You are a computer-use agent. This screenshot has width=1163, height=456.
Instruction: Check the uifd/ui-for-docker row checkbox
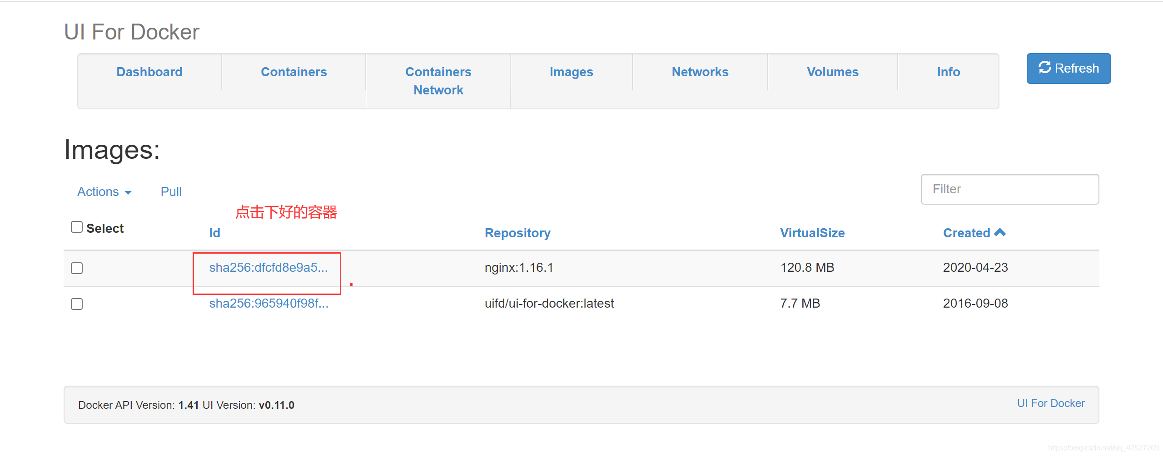click(x=77, y=304)
